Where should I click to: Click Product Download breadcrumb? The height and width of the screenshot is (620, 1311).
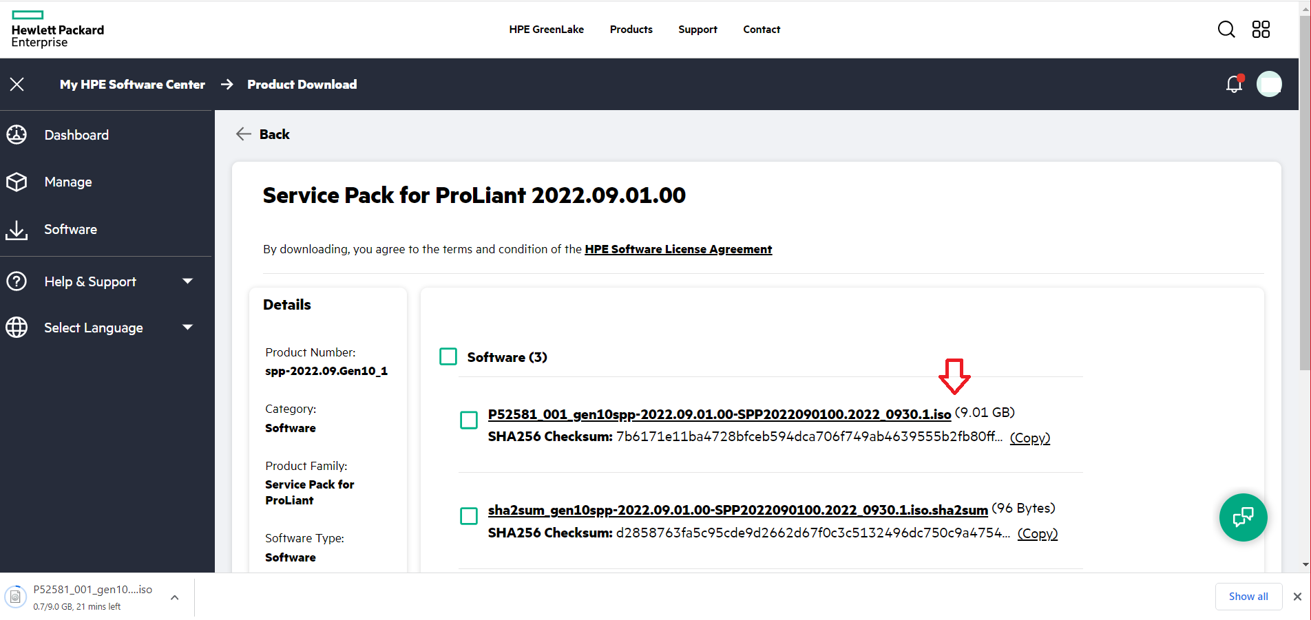coord(302,84)
